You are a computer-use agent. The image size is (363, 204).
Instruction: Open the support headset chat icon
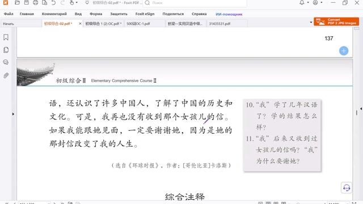pyautogui.click(x=347, y=188)
